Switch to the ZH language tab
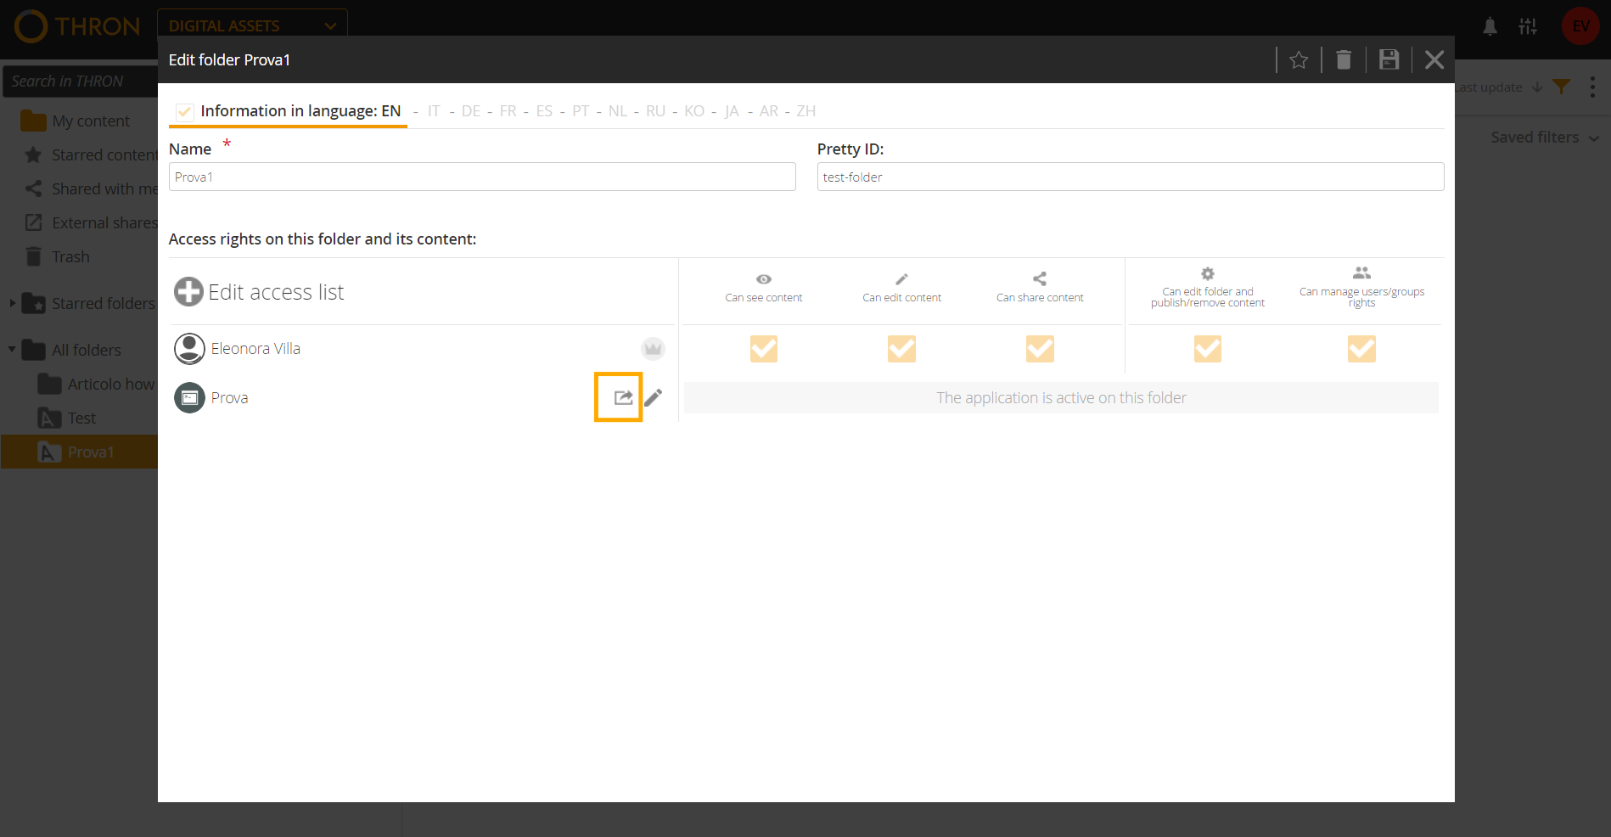The width and height of the screenshot is (1611, 837). (x=805, y=111)
